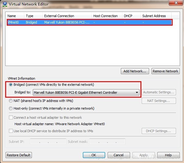This screenshot has width=184, height=163.
Task: Click the Virtual Network Editor title icon
Action: [x=5, y=4]
